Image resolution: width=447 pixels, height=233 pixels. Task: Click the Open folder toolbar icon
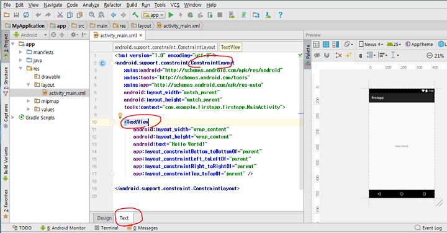tap(7, 15)
